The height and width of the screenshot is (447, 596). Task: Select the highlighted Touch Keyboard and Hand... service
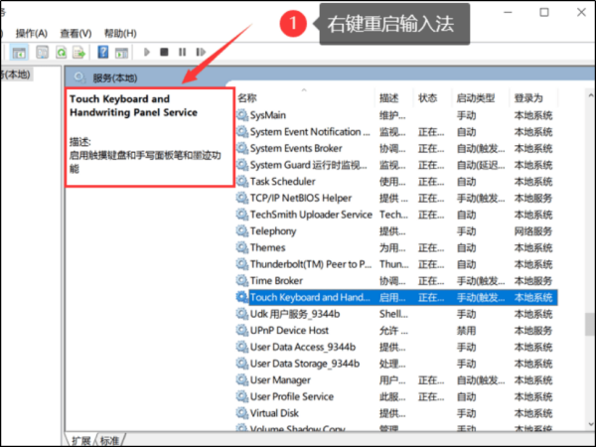tap(396, 297)
